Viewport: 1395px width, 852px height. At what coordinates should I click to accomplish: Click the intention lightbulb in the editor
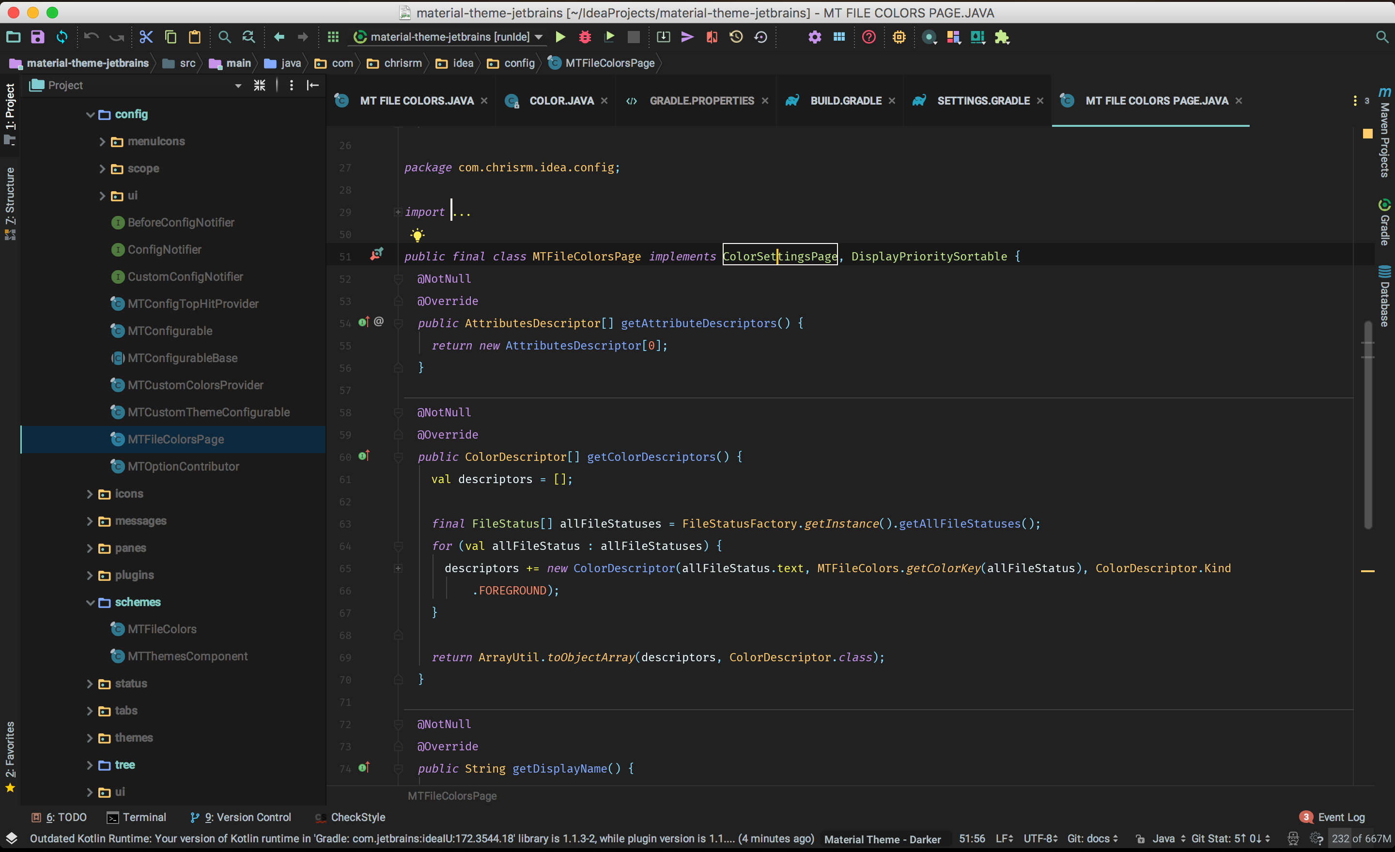(417, 234)
